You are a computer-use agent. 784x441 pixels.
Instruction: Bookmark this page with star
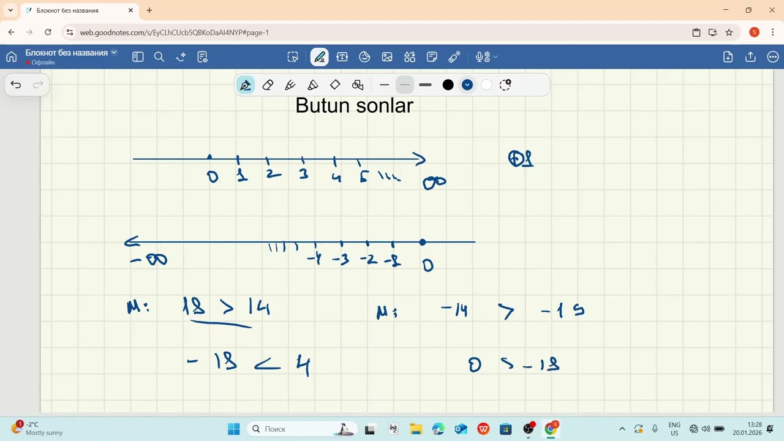729,32
